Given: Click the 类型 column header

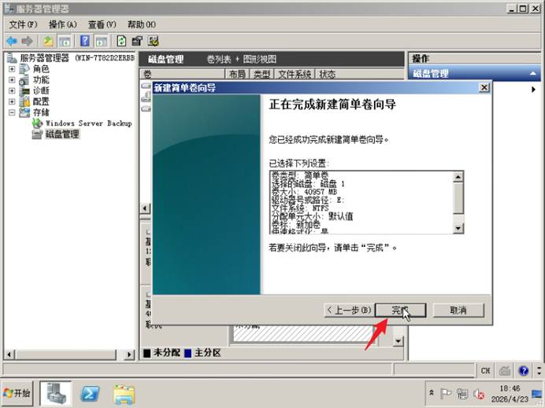Looking at the screenshot, I should click(261, 74).
